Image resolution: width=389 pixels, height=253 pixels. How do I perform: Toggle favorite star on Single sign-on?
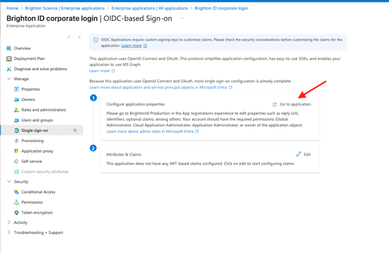(75, 131)
